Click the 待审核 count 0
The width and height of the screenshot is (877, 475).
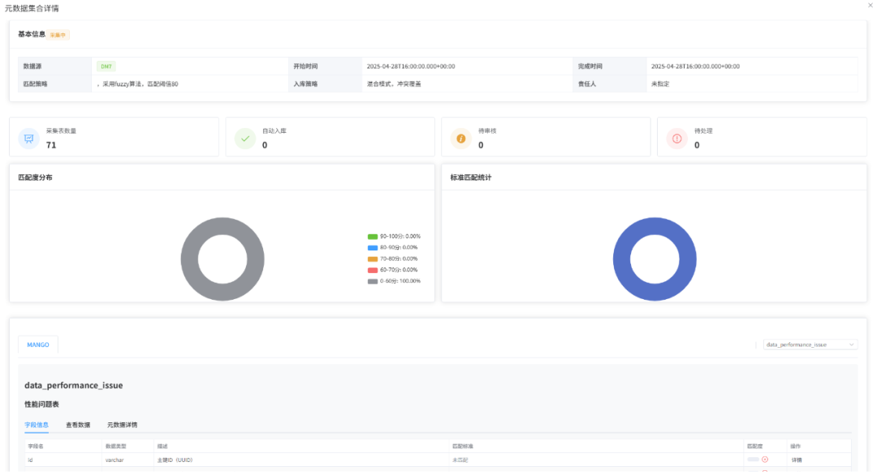(481, 145)
